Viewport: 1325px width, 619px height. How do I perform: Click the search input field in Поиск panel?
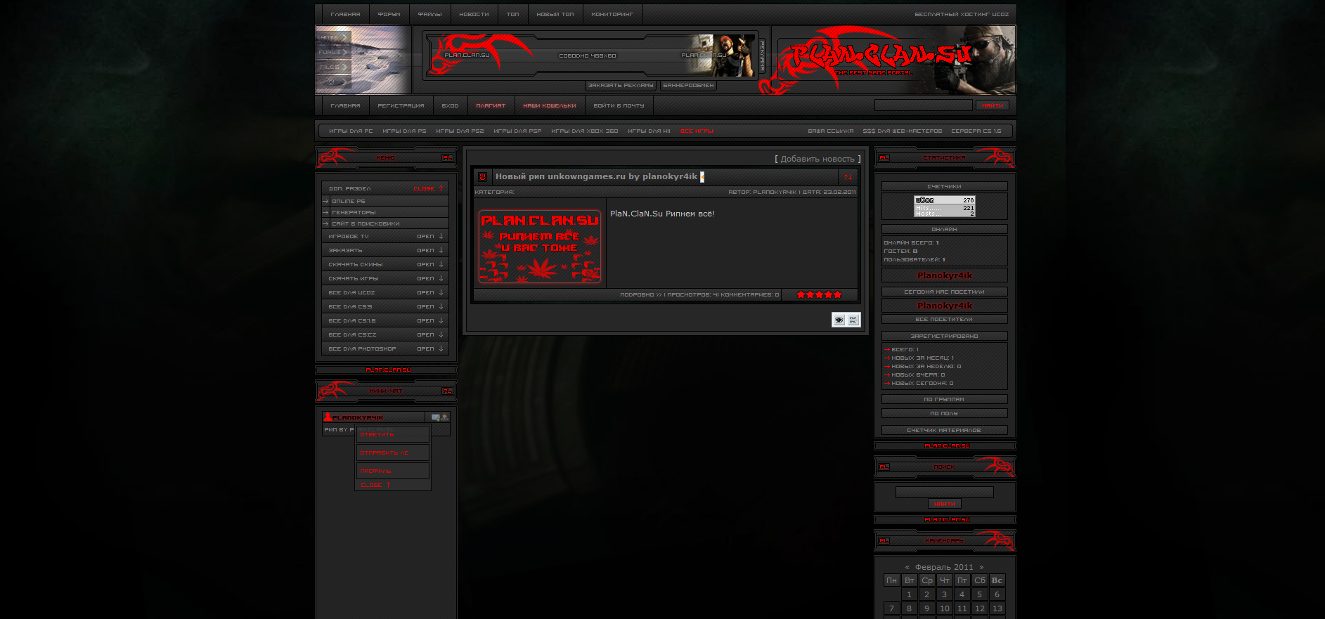(944, 493)
